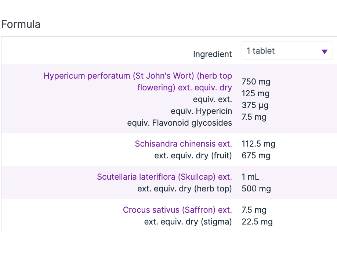The width and height of the screenshot is (337, 255).
Task: Click the 112.5 mg Schisandra amount
Action: click(258, 144)
